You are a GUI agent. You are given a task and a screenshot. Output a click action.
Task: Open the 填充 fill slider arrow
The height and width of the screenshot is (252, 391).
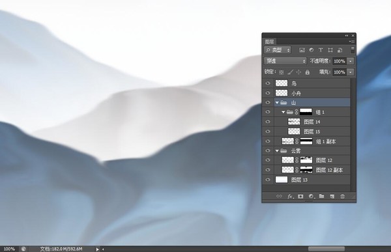coord(351,72)
